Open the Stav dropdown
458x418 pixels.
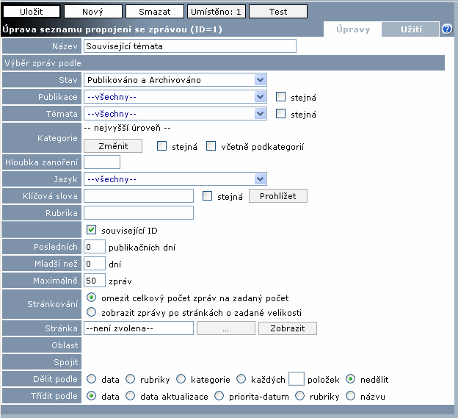pos(175,79)
